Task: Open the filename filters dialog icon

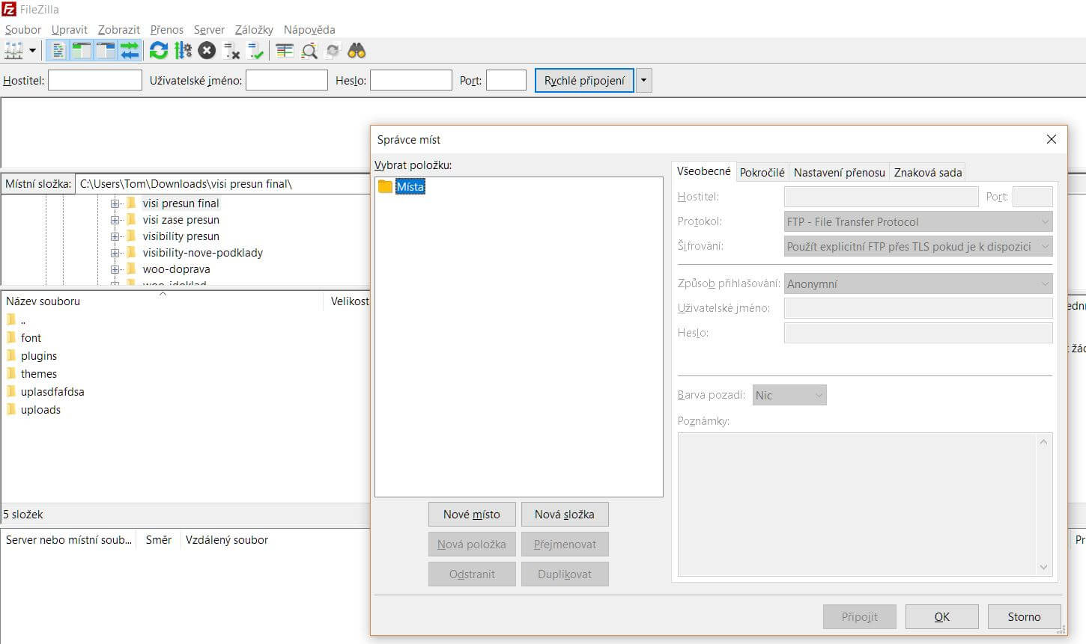Action: tap(285, 51)
